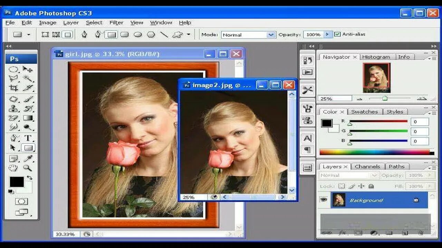Enable Paths mode in options bar
The width and height of the screenshot is (442, 248).
[56, 34]
